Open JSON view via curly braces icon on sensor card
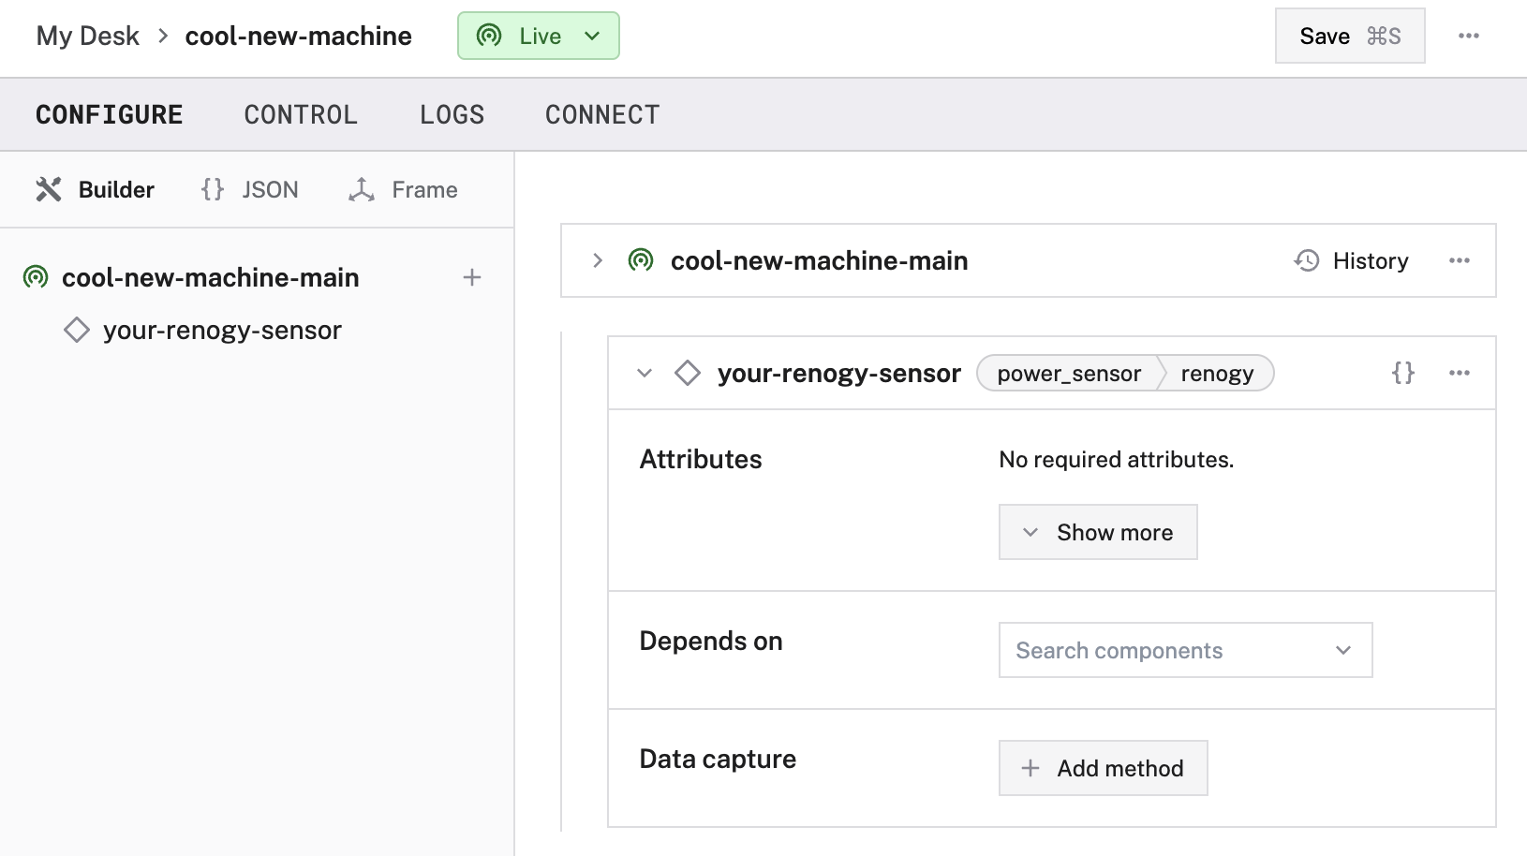 (1402, 373)
